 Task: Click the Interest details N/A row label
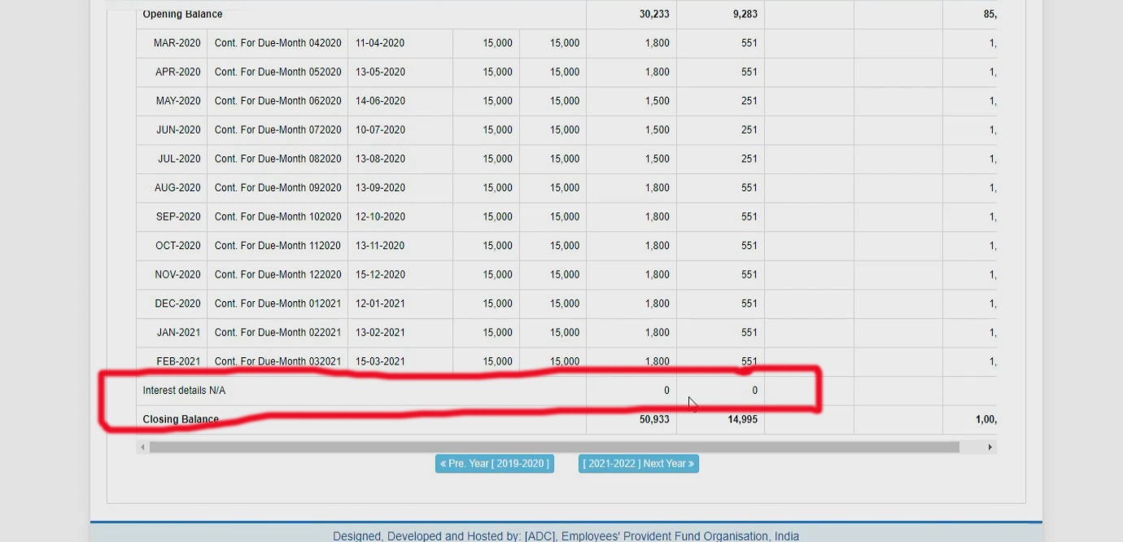[184, 391]
